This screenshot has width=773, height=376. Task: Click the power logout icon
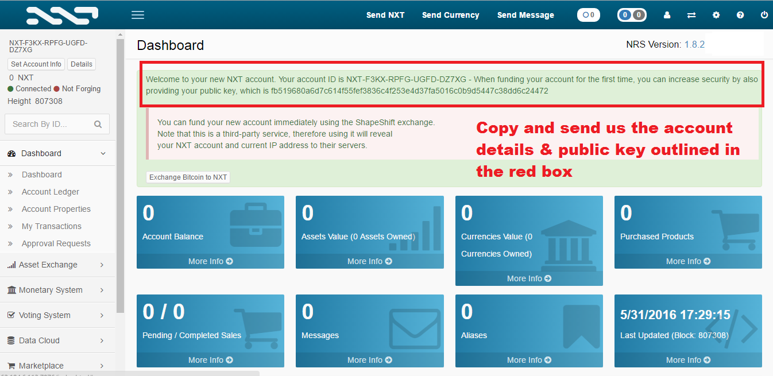[764, 15]
